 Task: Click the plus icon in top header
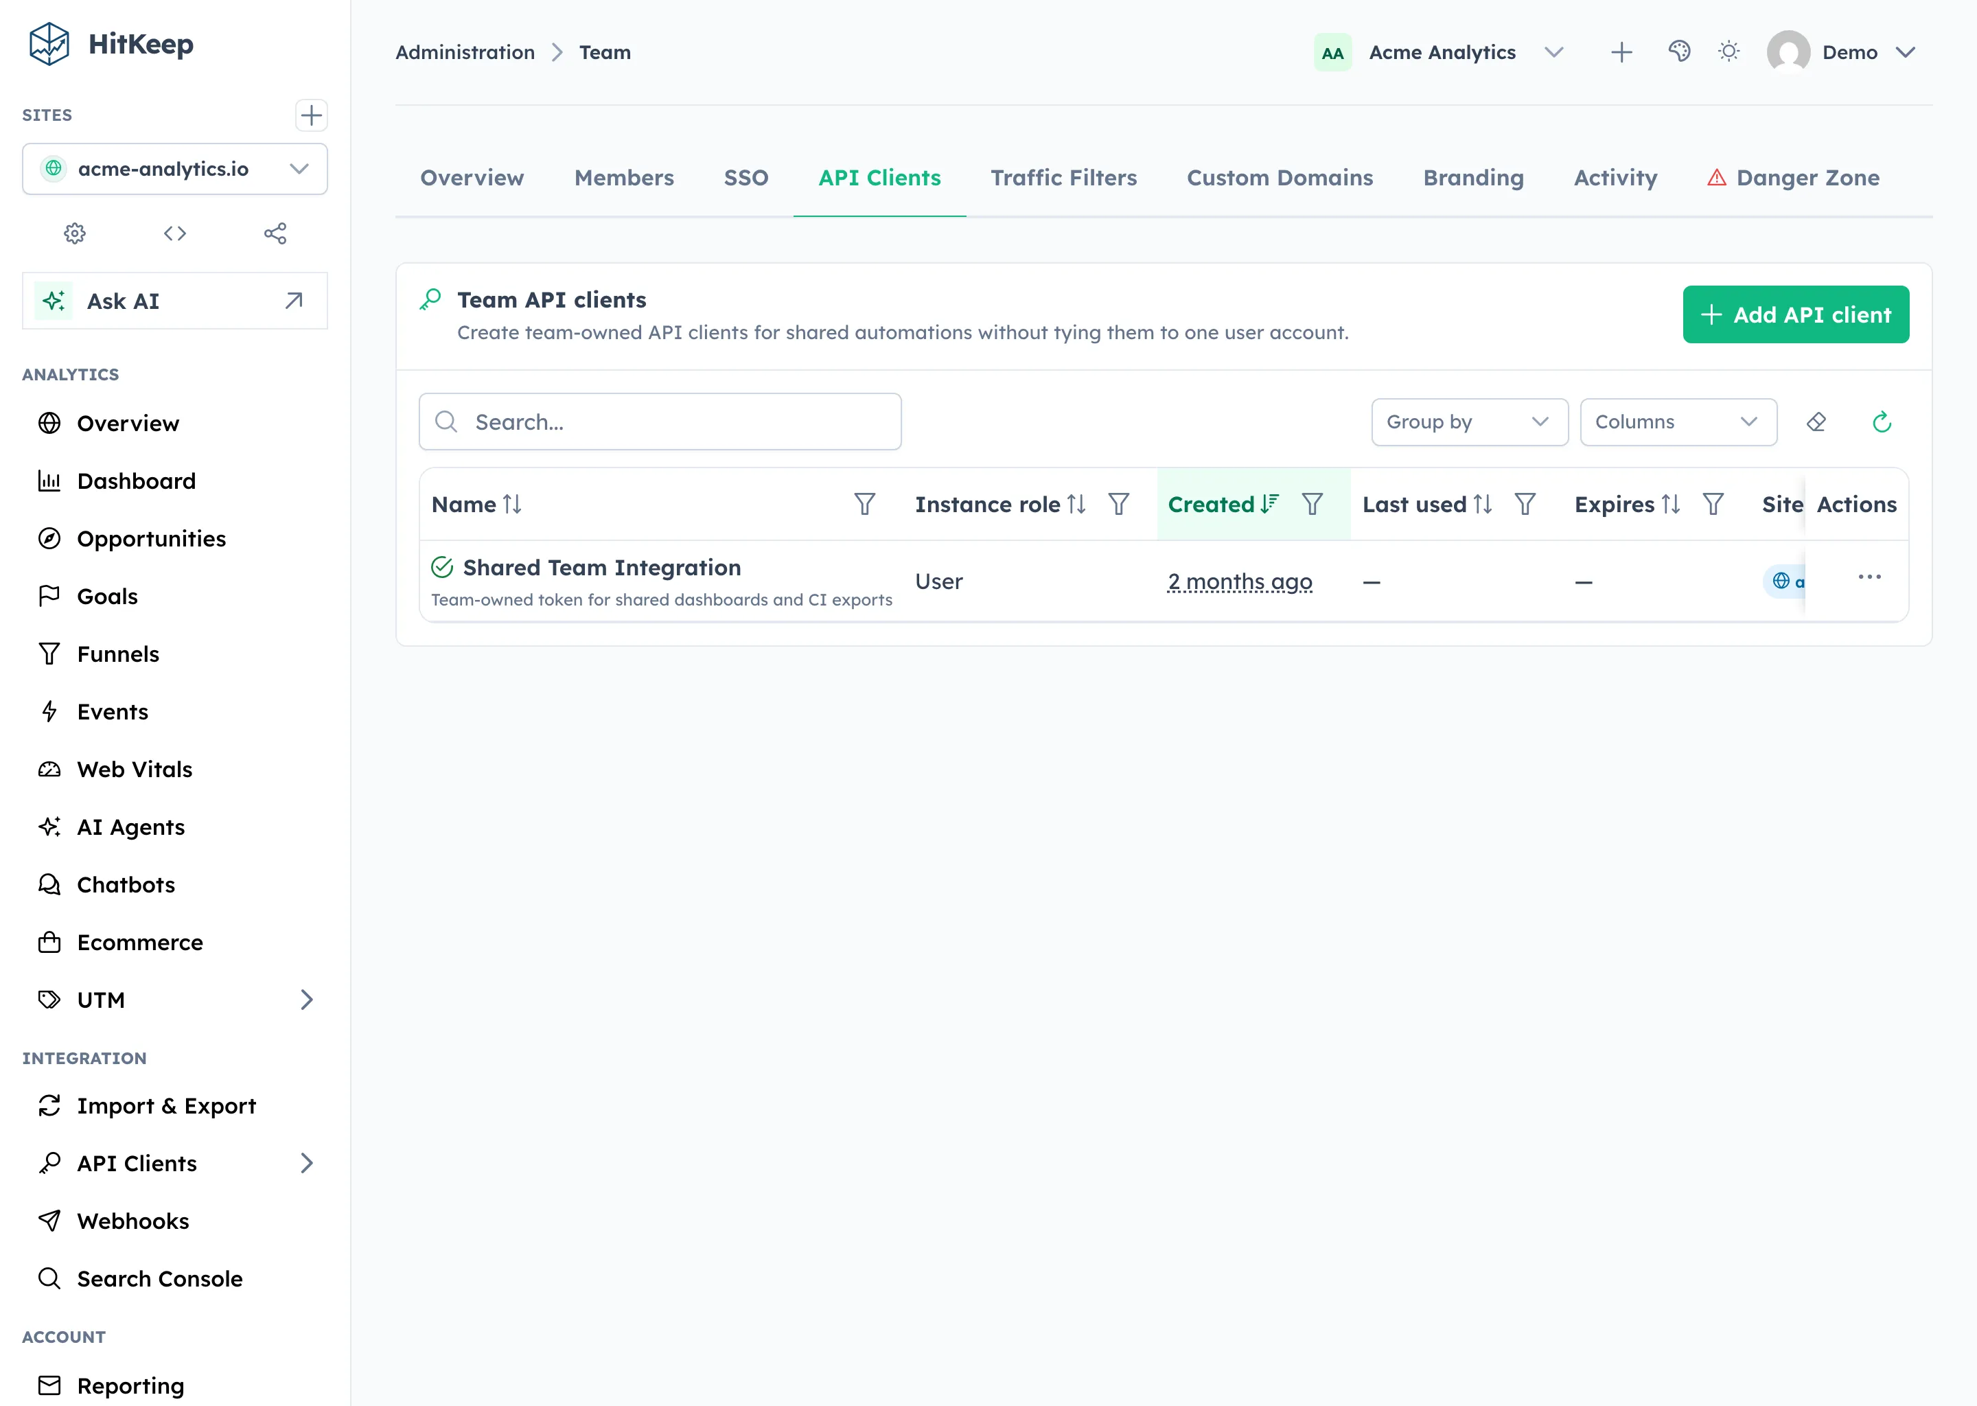tap(1621, 52)
